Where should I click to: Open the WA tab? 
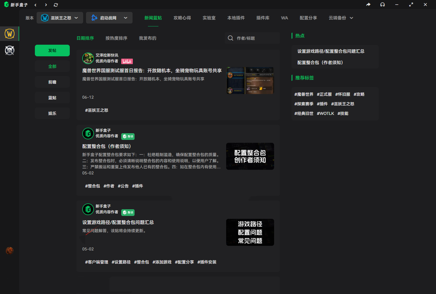click(x=285, y=18)
